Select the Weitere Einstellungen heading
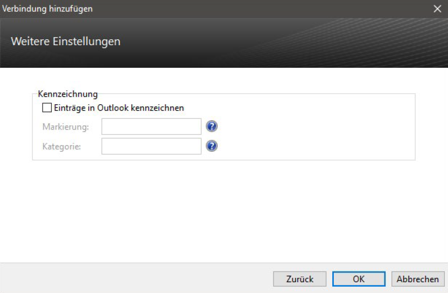Image resolution: width=448 pixels, height=293 pixels. (x=66, y=41)
